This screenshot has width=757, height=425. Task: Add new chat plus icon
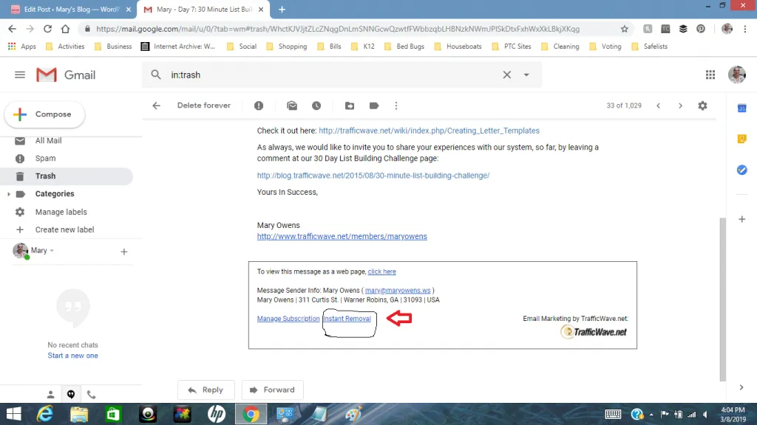pos(124,252)
